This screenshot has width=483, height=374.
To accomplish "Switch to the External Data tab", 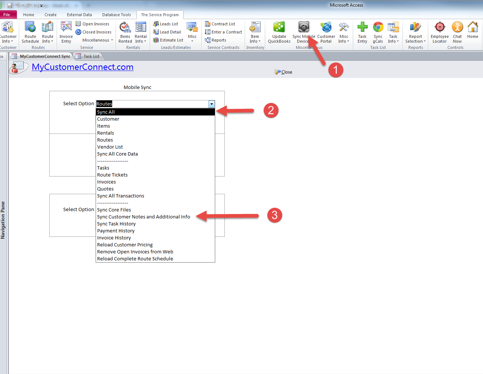I will [79, 15].
